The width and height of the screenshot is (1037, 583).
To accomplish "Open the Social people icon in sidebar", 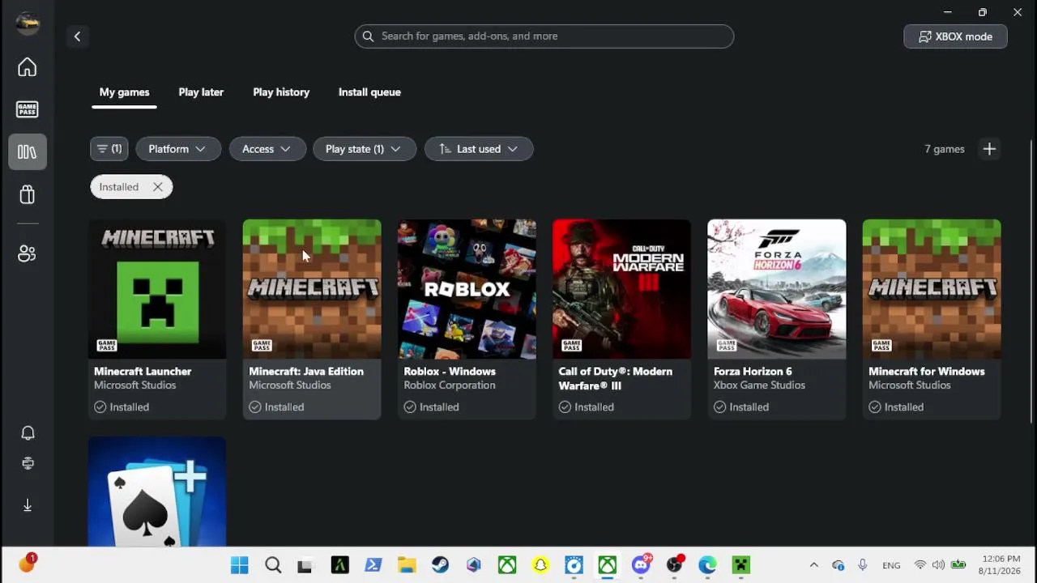I will point(28,254).
